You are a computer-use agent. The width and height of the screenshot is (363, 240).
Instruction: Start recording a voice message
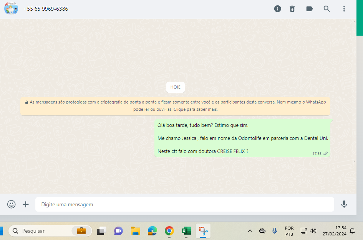coord(344,204)
